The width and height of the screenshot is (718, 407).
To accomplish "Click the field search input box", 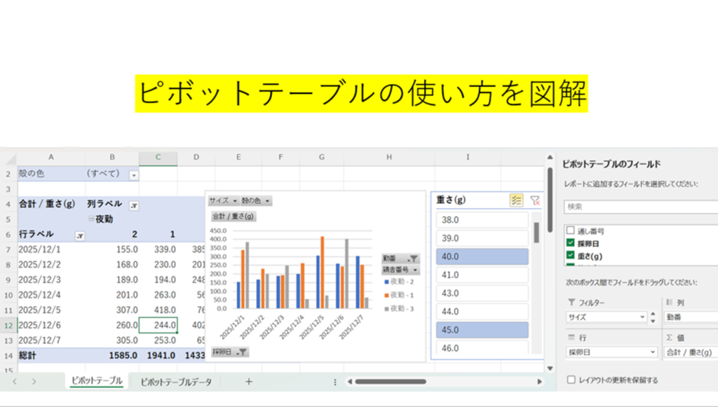I will click(x=638, y=207).
